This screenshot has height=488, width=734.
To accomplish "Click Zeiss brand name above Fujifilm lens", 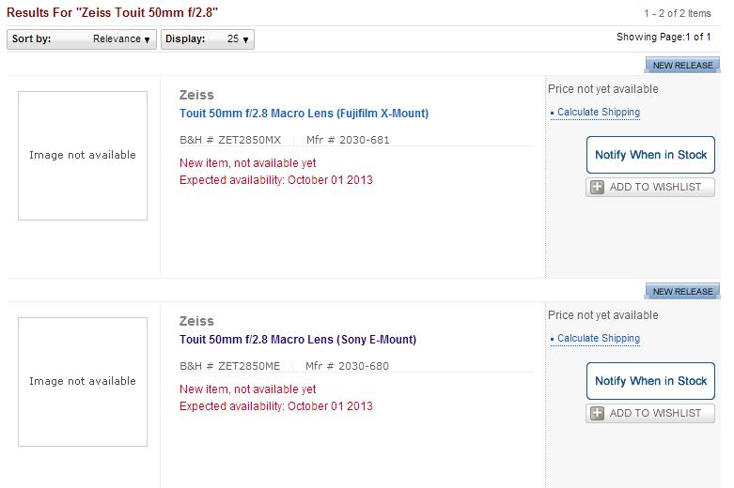I will coord(196,95).
